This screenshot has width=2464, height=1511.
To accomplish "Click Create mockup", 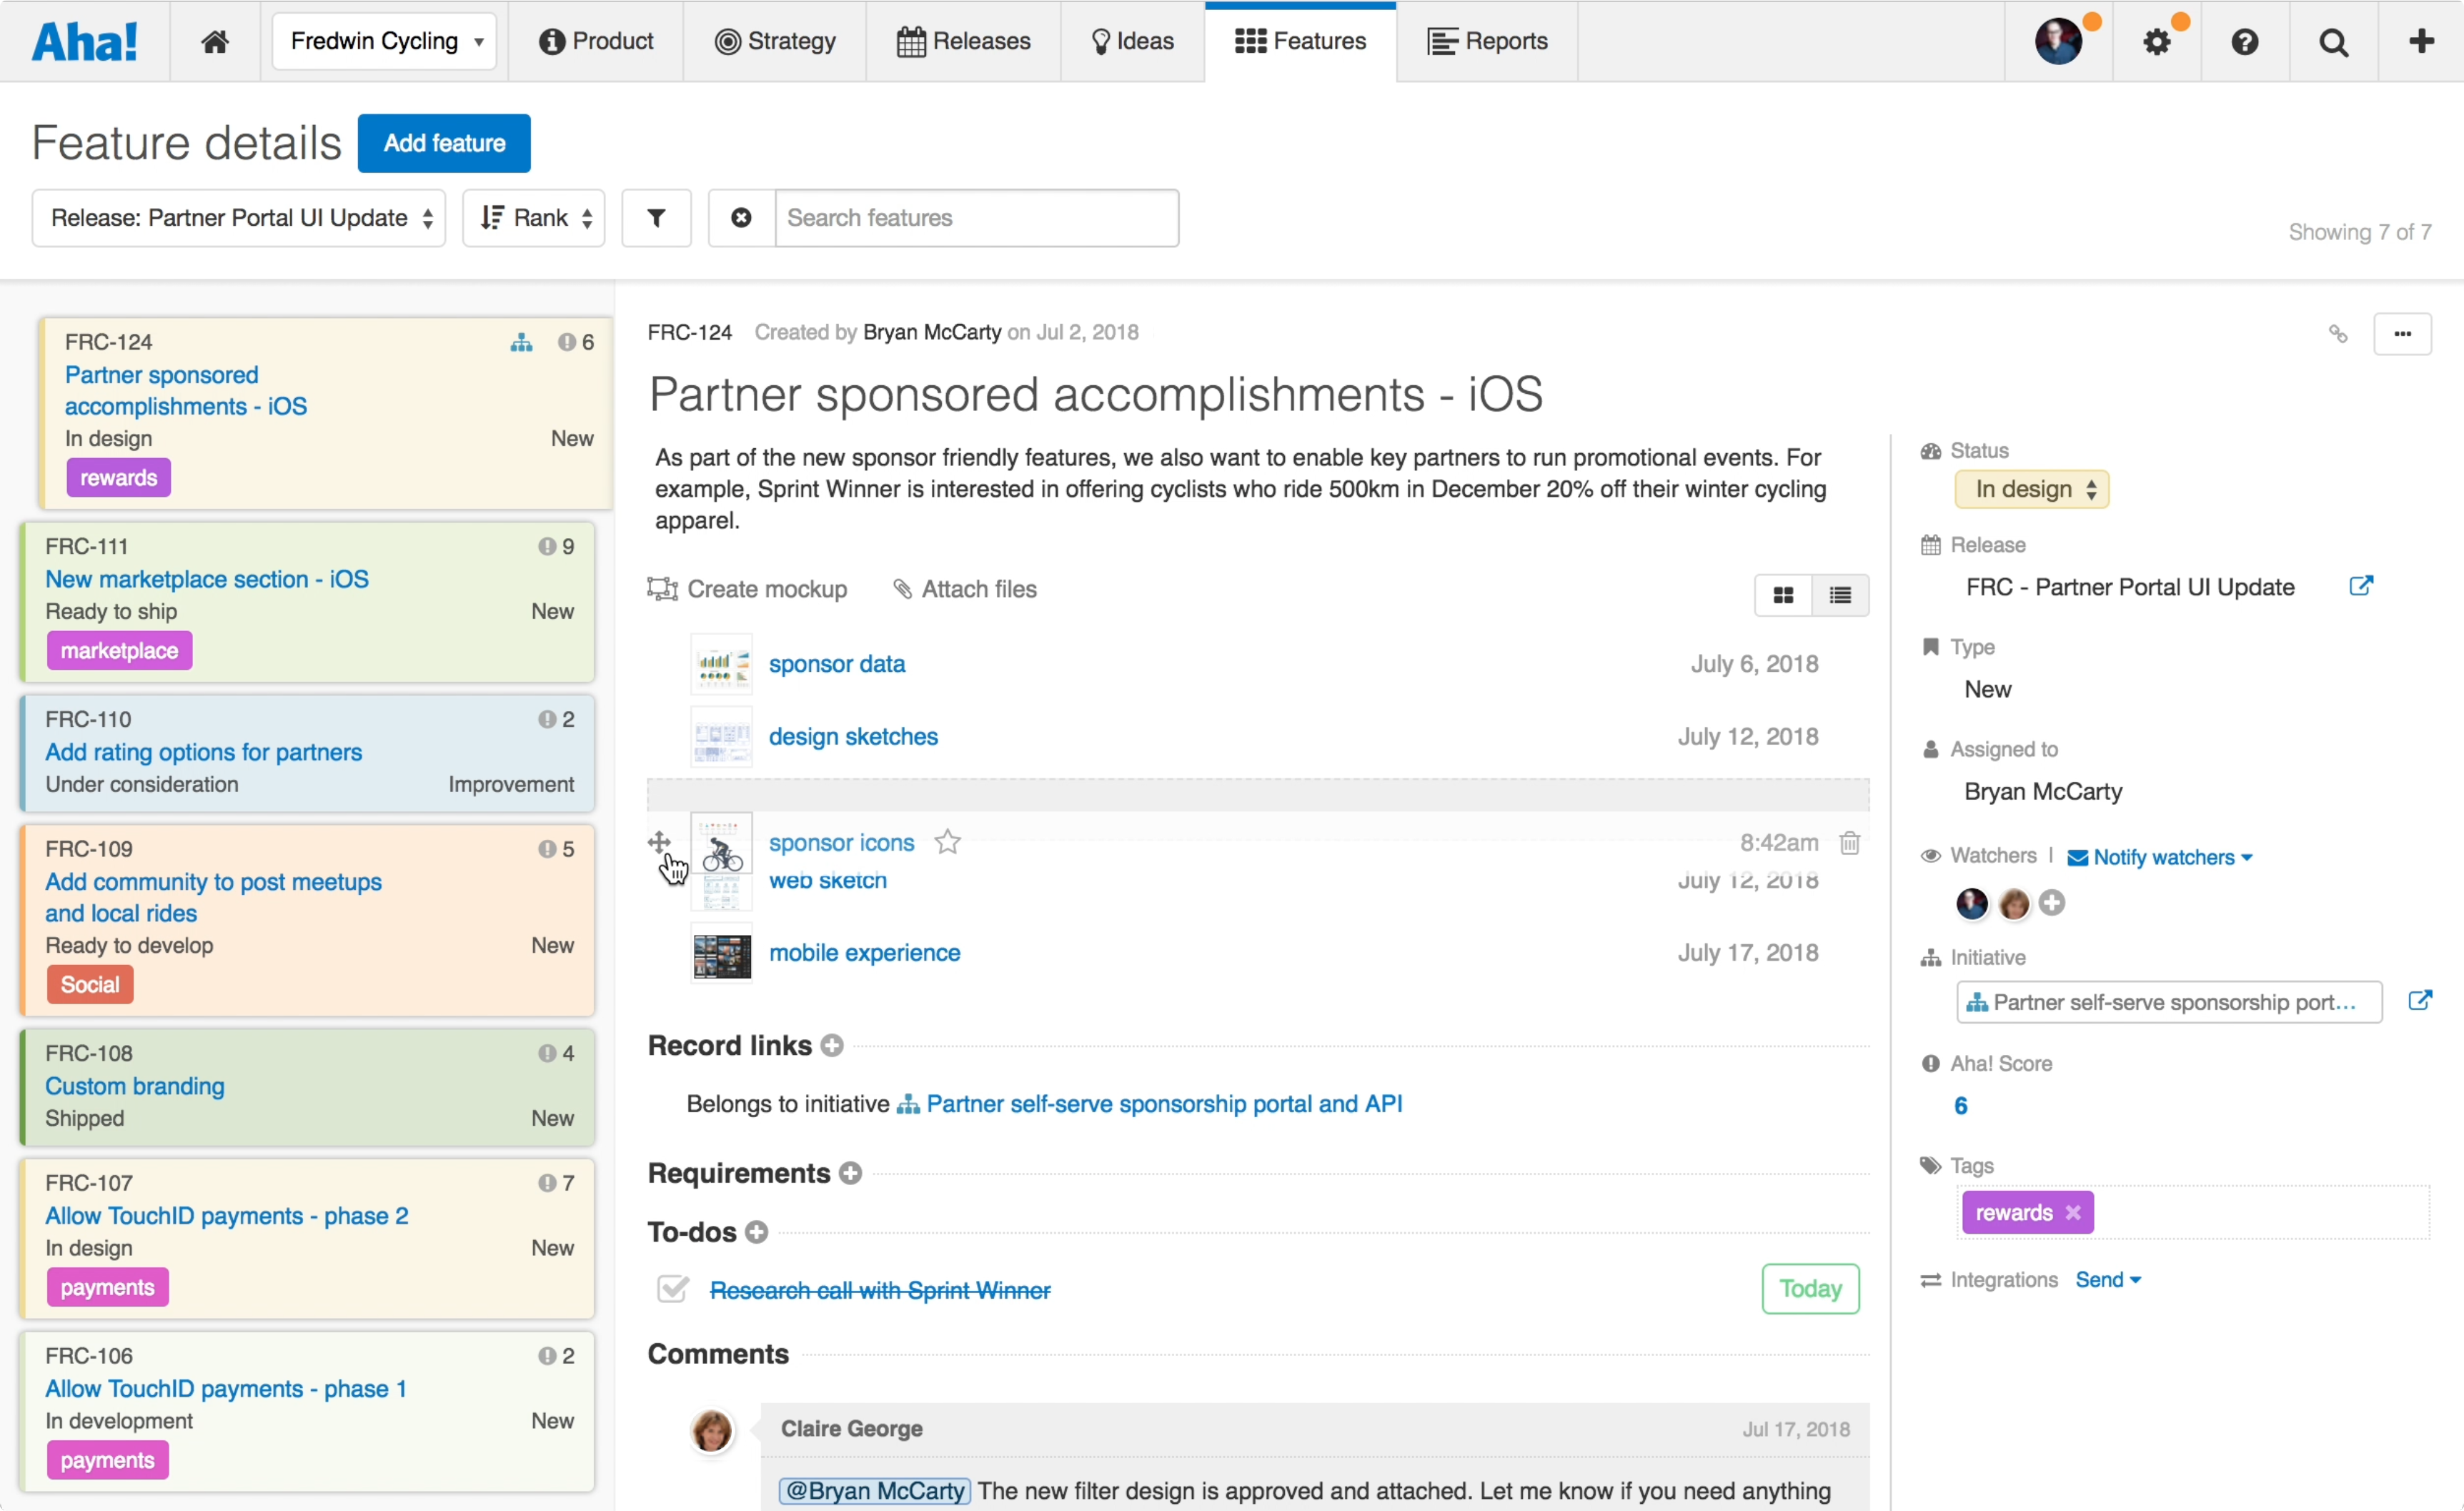I will point(747,589).
